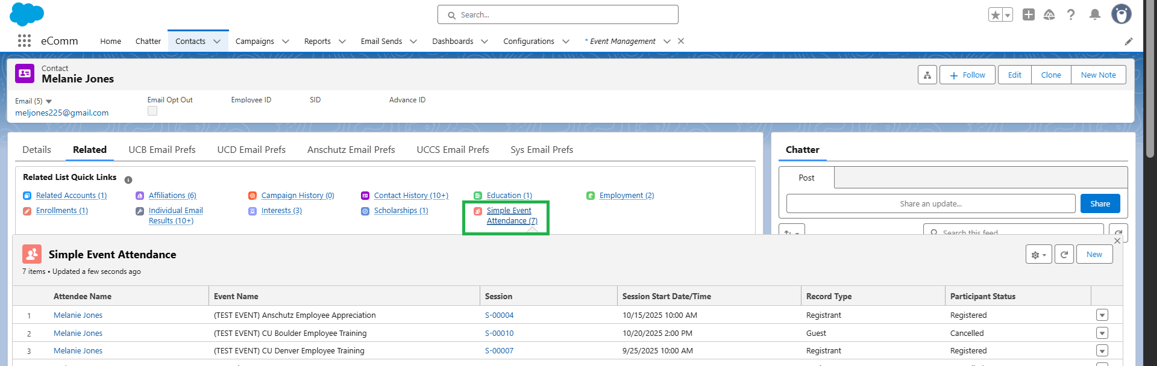
Task: Switch to UCCS Email Prefs tab
Action: click(x=453, y=149)
